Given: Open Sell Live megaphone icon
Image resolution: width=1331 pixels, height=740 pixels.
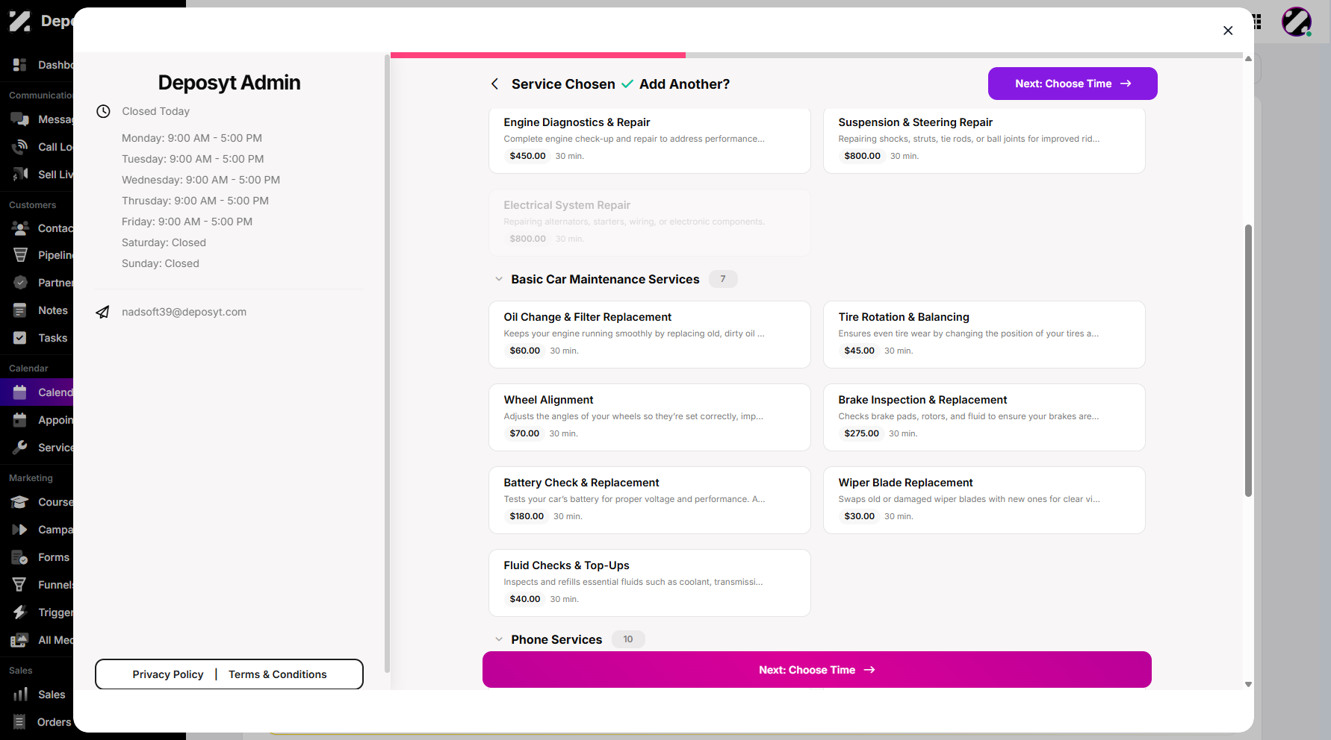Looking at the screenshot, I should pyautogui.click(x=20, y=175).
